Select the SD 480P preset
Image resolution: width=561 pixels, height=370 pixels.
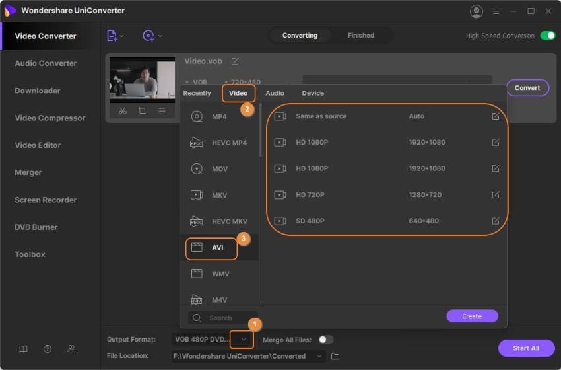pyautogui.click(x=386, y=221)
